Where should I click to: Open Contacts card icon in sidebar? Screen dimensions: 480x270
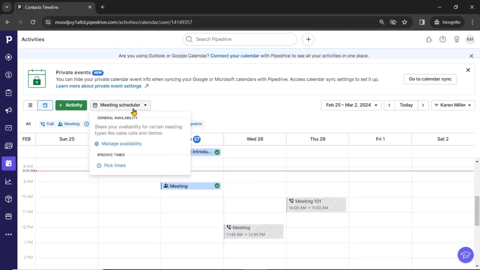9,146
